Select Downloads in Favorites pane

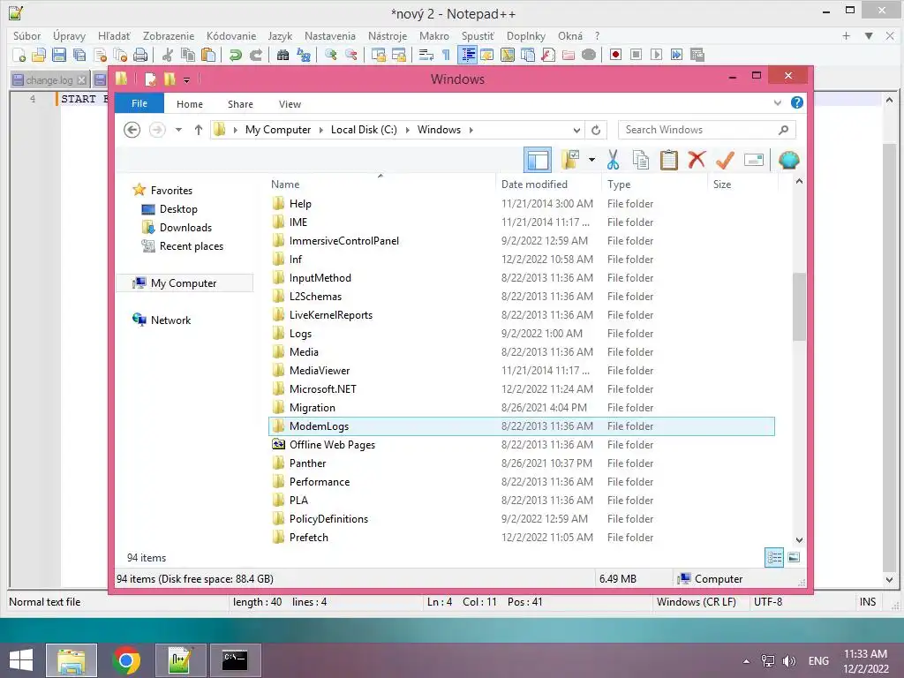click(185, 228)
